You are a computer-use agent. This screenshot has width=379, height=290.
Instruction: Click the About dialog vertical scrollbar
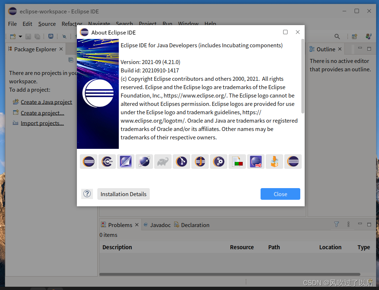302,76
